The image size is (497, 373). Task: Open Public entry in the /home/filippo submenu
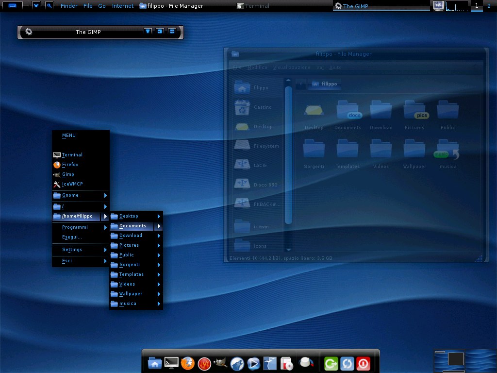click(x=136, y=255)
